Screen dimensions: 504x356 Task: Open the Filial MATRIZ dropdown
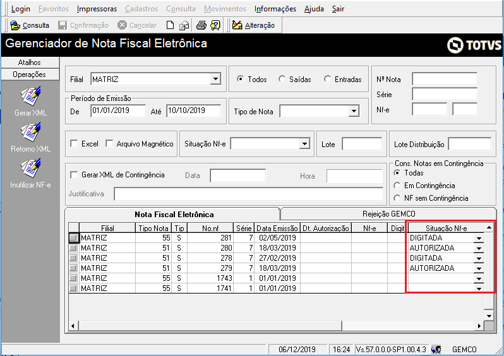[215, 79]
